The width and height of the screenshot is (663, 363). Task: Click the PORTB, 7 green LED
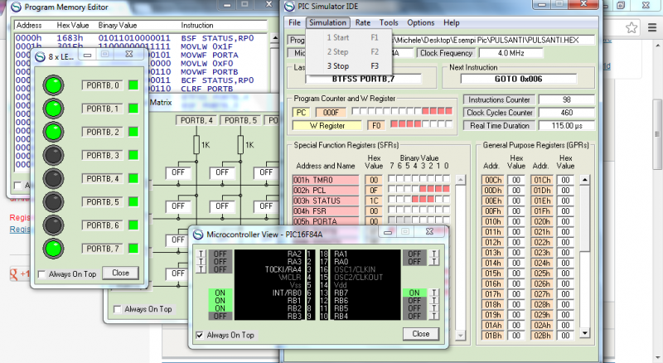click(53, 249)
